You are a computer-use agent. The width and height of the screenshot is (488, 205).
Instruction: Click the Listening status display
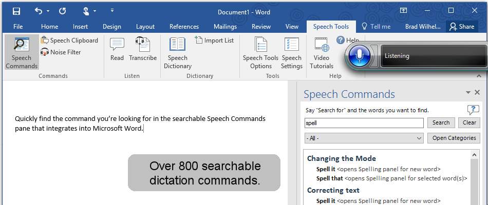(434, 56)
